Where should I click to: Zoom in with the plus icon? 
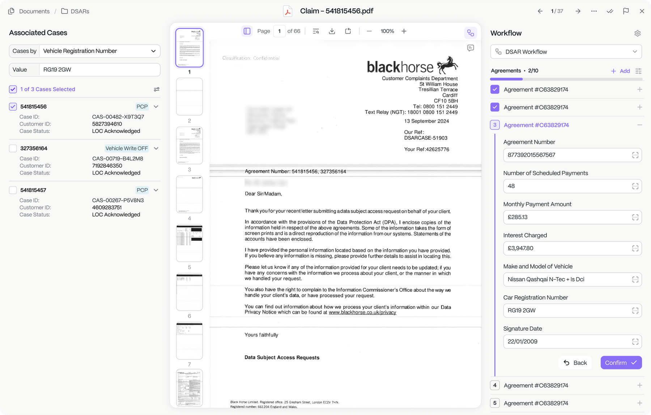point(404,31)
